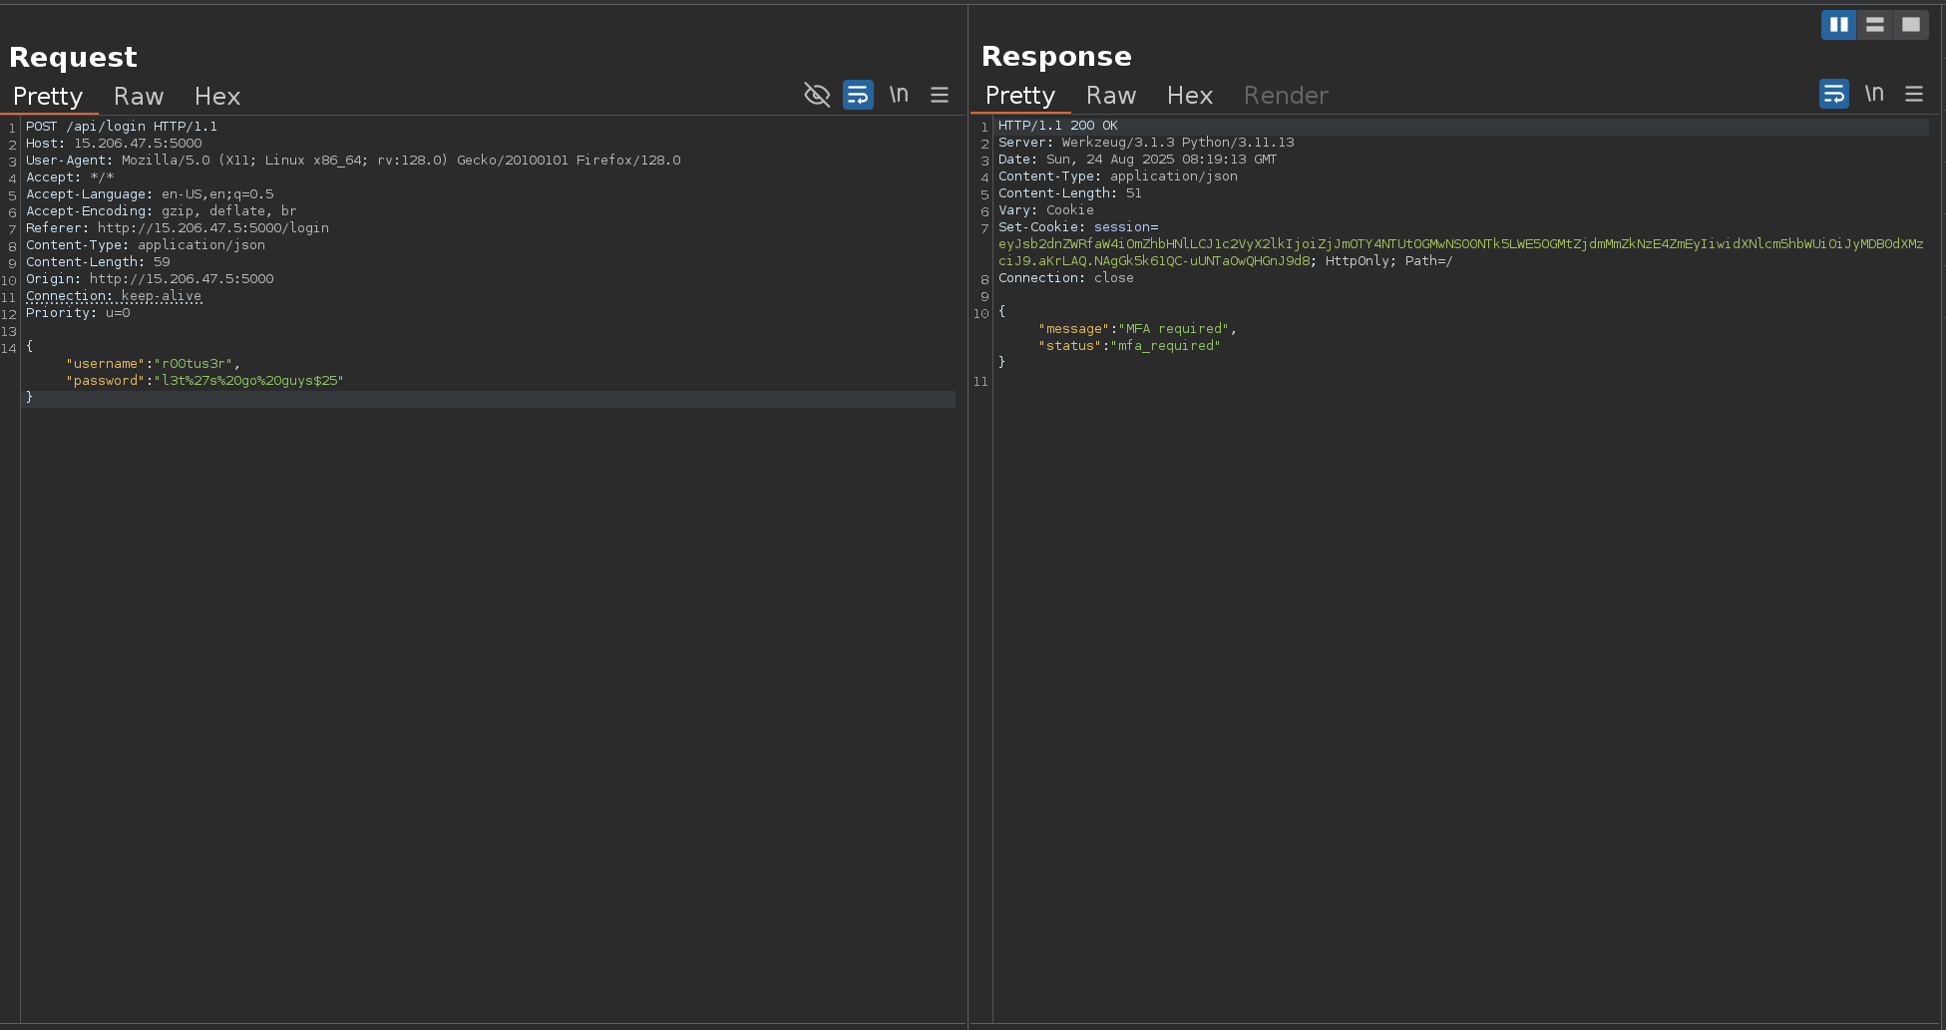Toggle word wrap in Response panel

(x=1833, y=94)
